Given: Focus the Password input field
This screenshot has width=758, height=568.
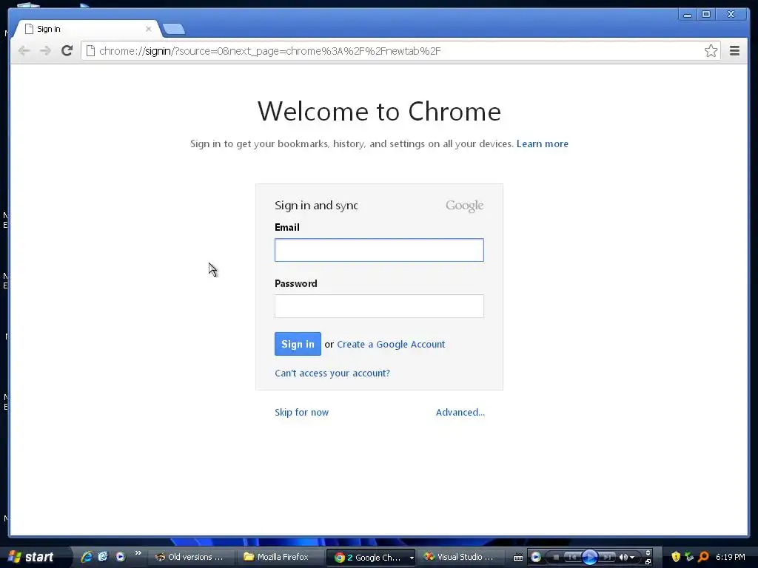Looking at the screenshot, I should pyautogui.click(x=379, y=305).
